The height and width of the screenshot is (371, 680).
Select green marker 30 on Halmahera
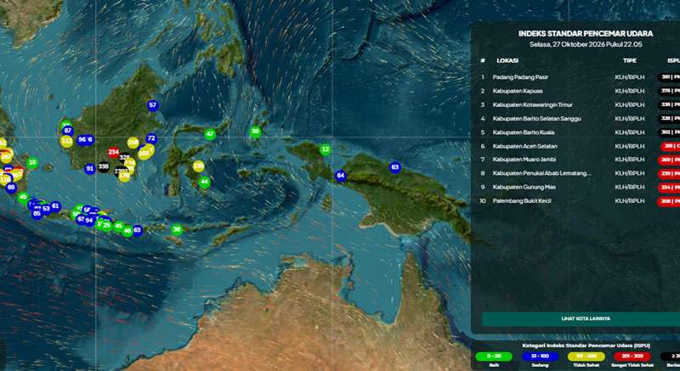coord(256,132)
